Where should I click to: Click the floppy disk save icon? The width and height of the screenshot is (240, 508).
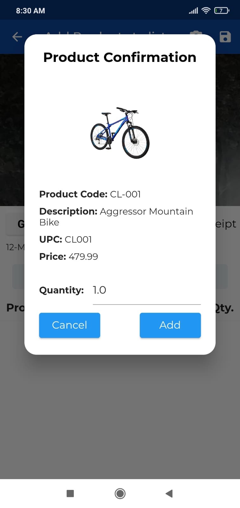point(225,37)
